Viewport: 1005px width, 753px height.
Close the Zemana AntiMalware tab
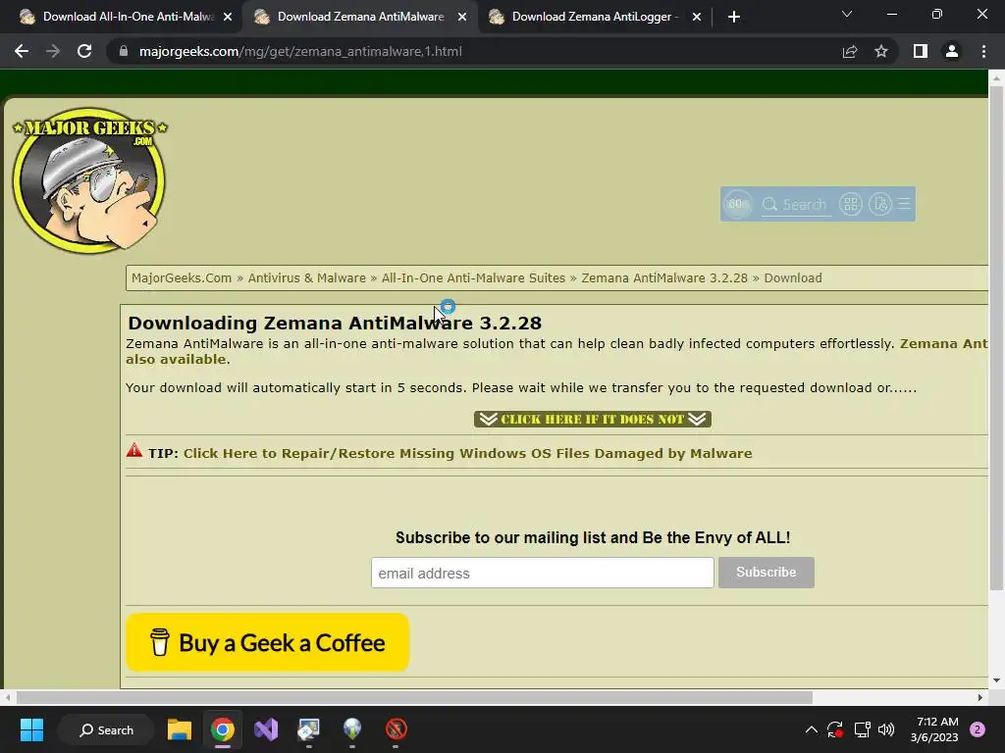pyautogui.click(x=462, y=17)
